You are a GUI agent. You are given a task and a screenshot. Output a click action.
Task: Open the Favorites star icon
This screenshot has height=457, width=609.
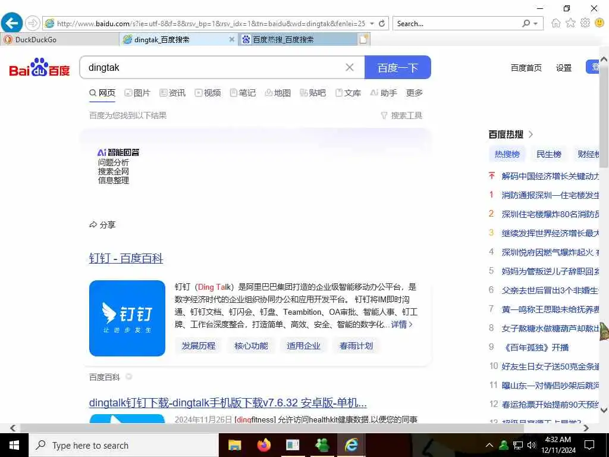tap(570, 23)
